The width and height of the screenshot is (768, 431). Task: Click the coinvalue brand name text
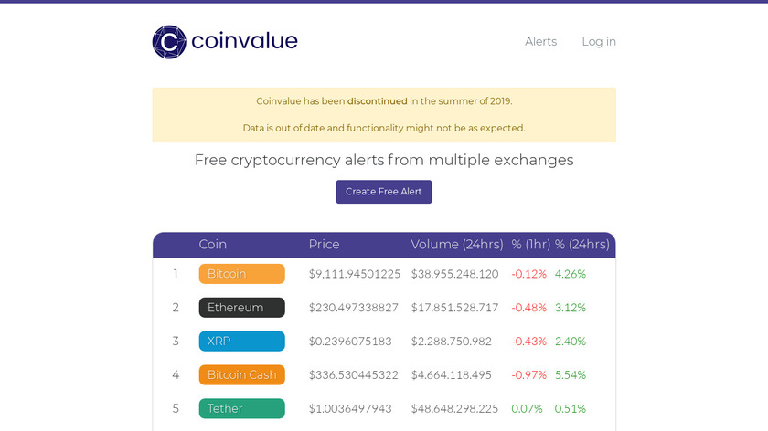244,42
